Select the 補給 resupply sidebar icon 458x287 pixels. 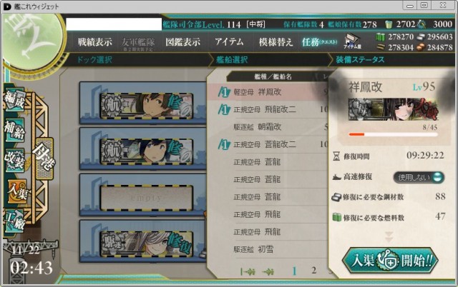point(14,130)
